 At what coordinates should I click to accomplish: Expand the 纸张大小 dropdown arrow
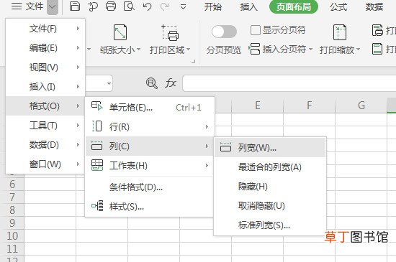tap(139, 50)
